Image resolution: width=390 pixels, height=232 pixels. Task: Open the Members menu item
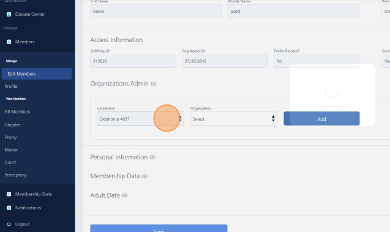click(25, 42)
